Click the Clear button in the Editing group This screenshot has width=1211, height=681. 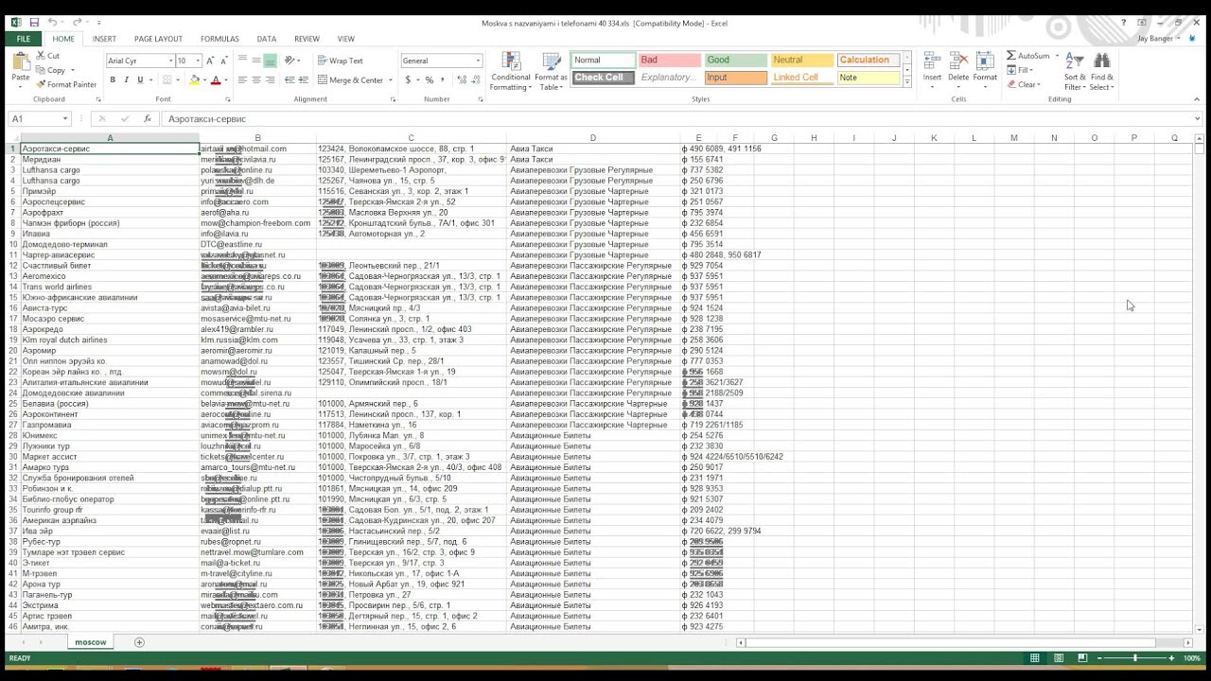pyautogui.click(x=1024, y=84)
